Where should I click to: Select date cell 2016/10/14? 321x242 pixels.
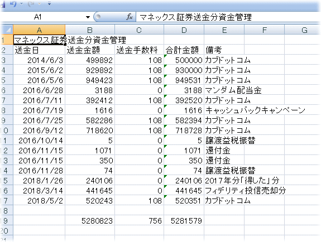click(x=39, y=141)
